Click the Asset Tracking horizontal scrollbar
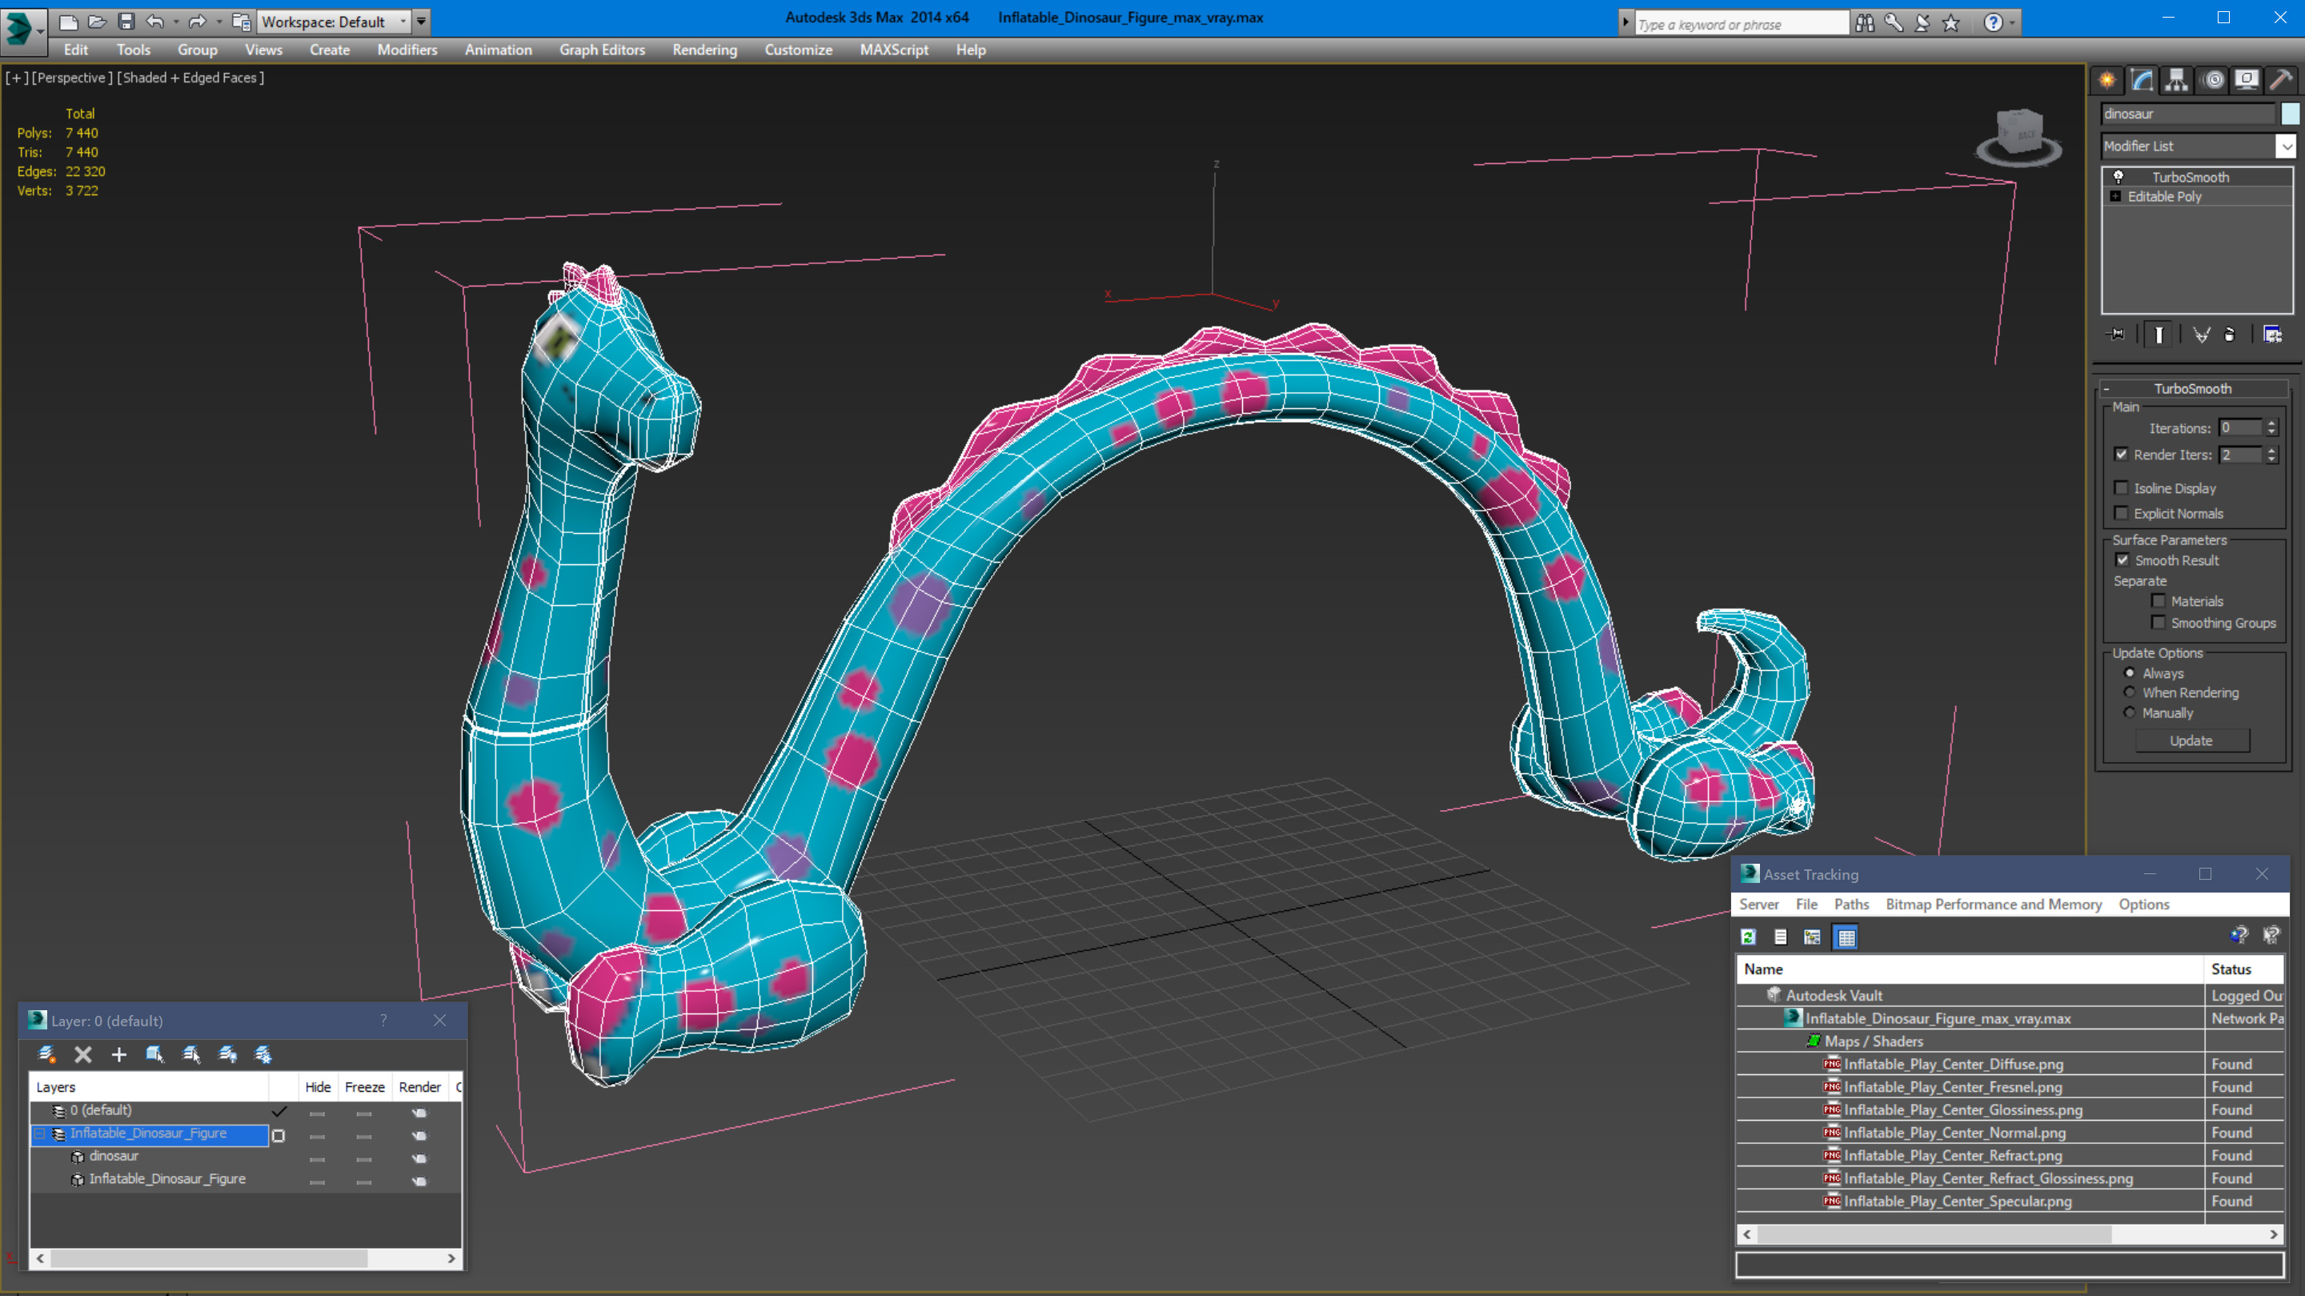 click(x=1934, y=1234)
